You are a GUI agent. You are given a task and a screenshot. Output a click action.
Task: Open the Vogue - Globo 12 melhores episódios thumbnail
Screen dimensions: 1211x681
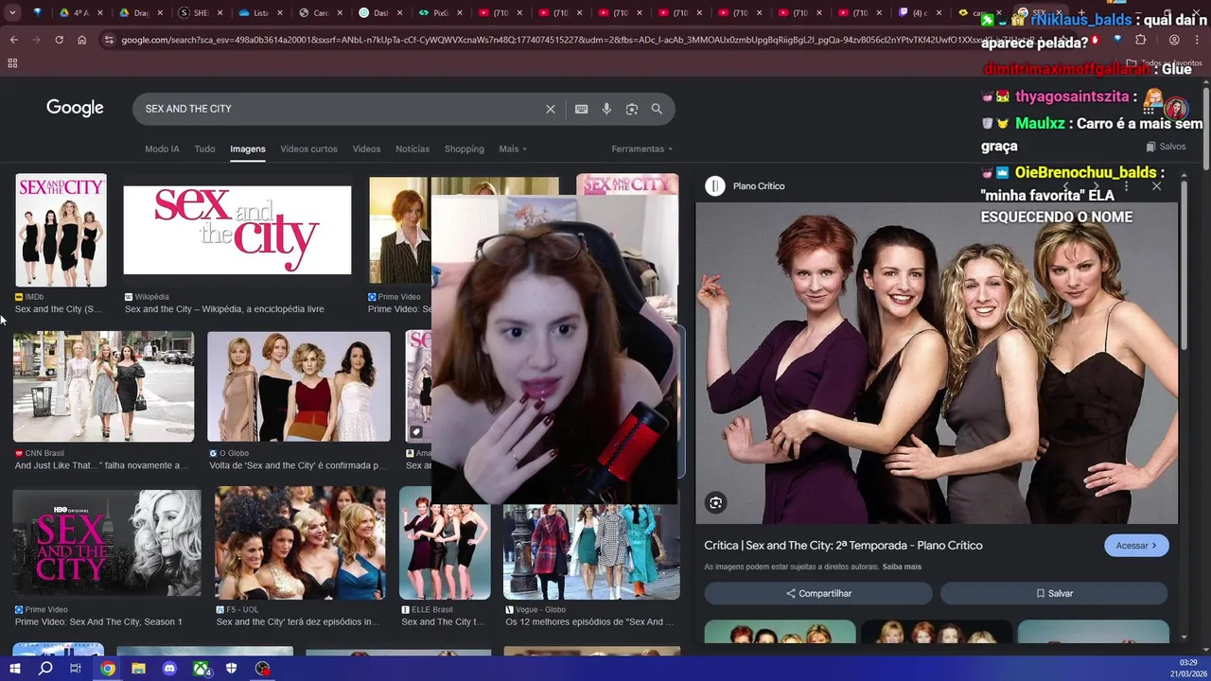coord(591,552)
